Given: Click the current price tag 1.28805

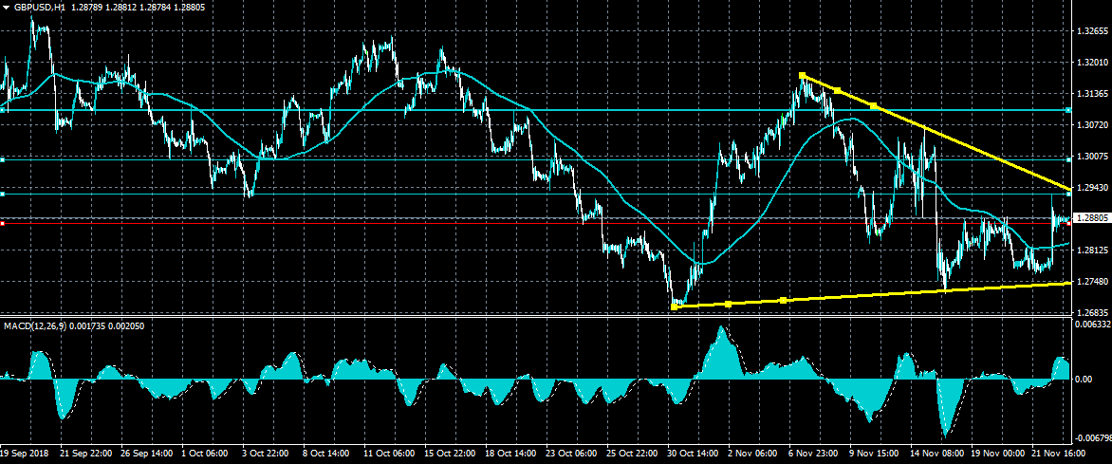Looking at the screenshot, I should 1091,218.
